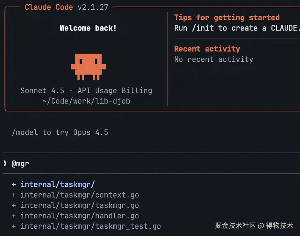Select the highlighted internal/taskmgr/ suggestion
The width and height of the screenshot is (300, 236).
[x=58, y=185]
